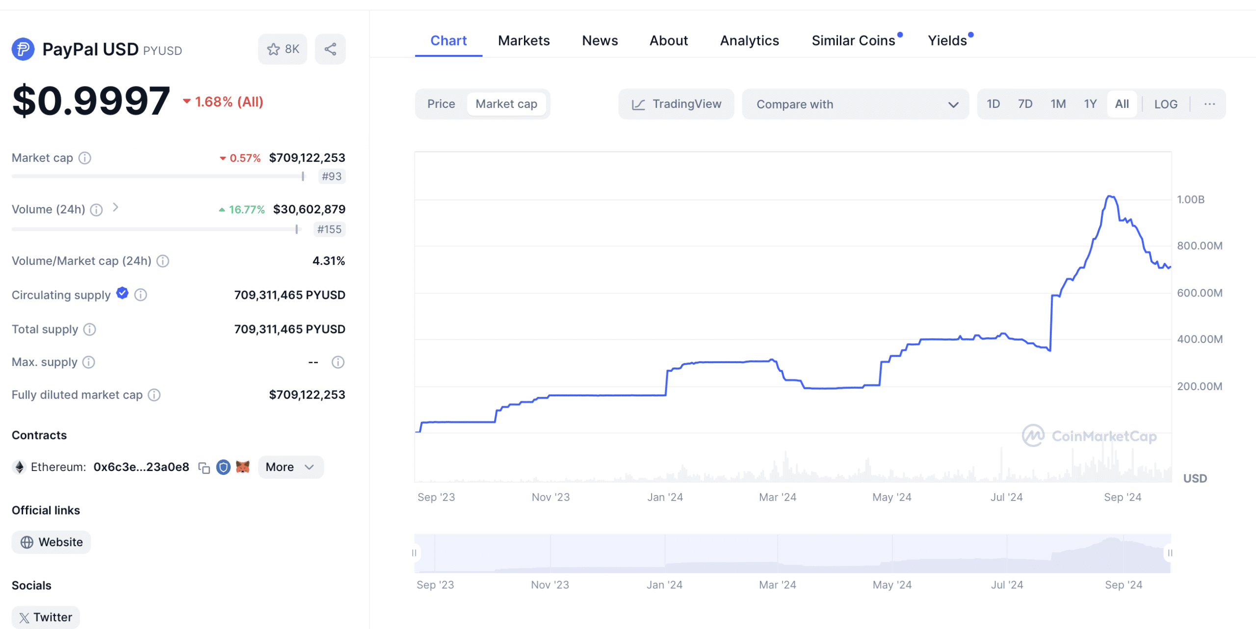
Task: Select the 1D time range
Action: click(993, 104)
